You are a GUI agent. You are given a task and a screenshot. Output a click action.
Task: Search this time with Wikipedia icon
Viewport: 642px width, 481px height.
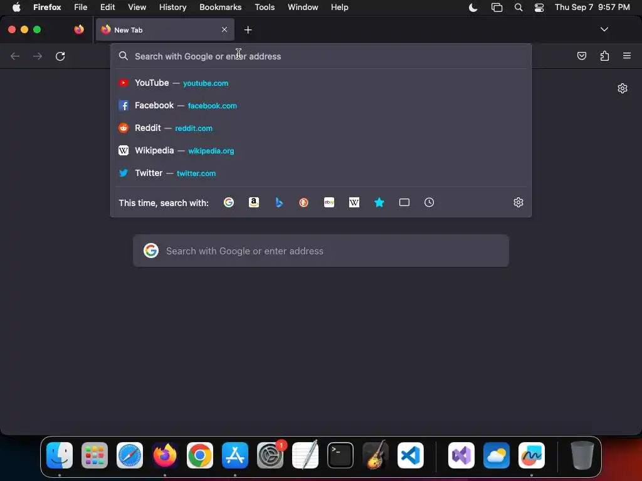354,202
